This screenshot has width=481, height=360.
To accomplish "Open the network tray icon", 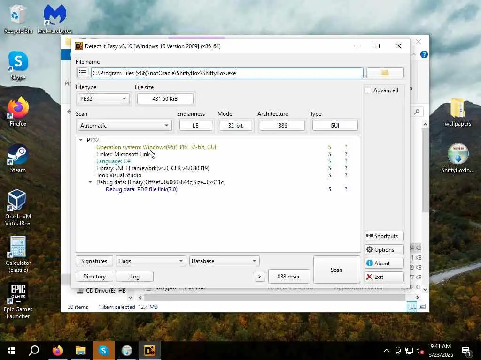I will (x=409, y=351).
